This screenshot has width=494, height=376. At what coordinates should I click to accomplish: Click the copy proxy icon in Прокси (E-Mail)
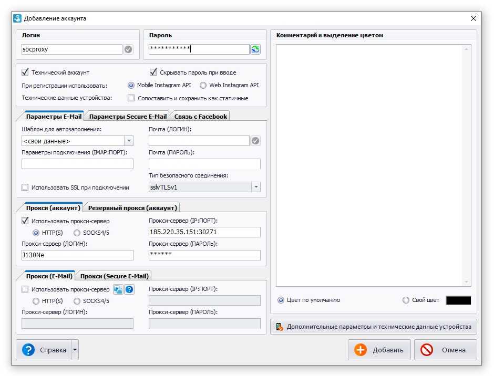click(118, 289)
